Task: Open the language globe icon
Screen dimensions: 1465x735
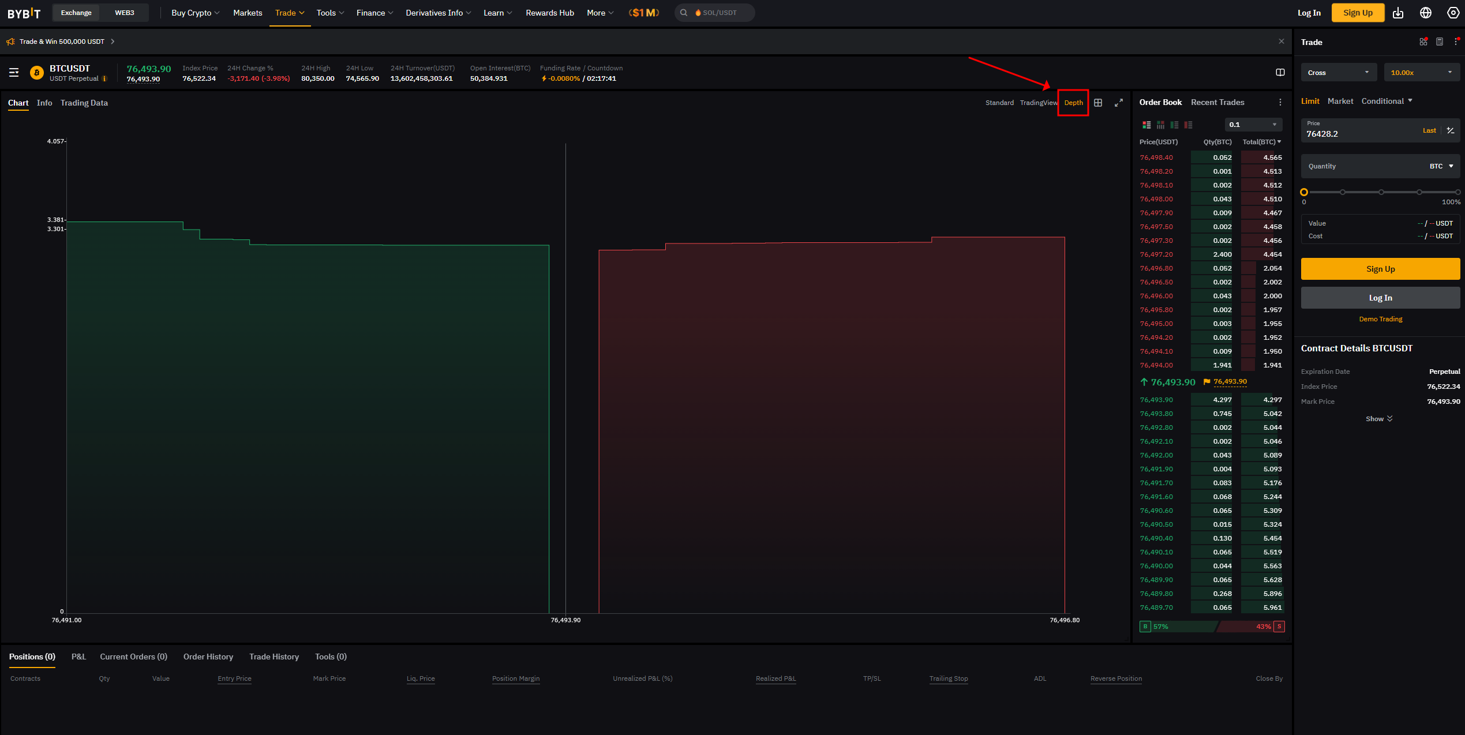Action: coord(1426,13)
